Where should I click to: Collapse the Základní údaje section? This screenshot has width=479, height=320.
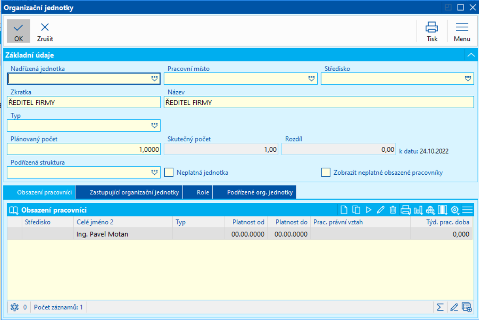[471, 55]
